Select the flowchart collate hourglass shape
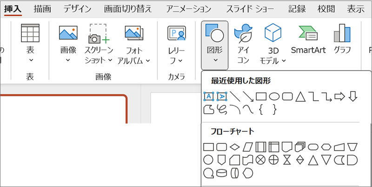 coord(287,160)
